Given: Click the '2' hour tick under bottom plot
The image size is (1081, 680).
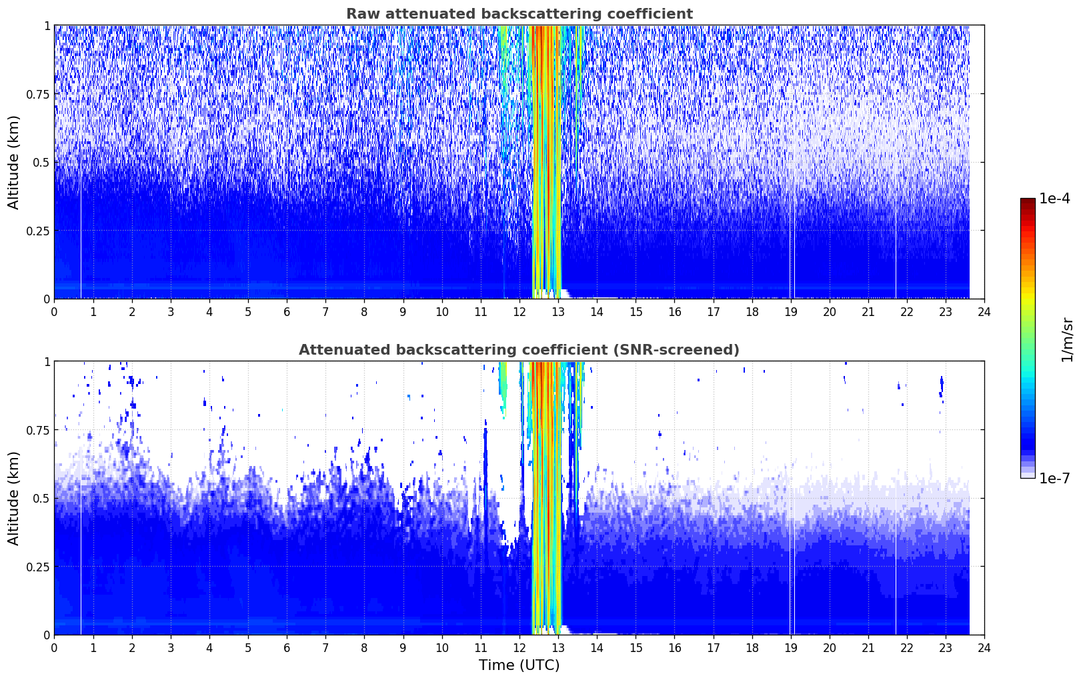Looking at the screenshot, I should 132,647.
